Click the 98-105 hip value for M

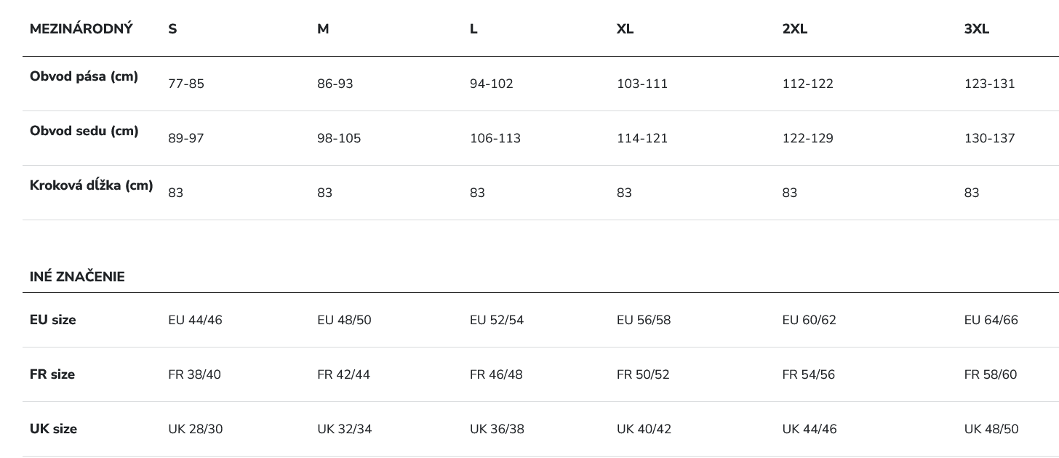pos(339,138)
